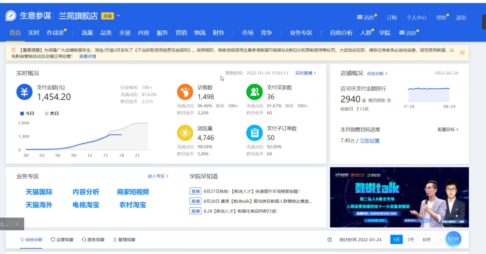Screen dimensions: 486x254
Task: Open the 财务 menu
Action: (218, 33)
